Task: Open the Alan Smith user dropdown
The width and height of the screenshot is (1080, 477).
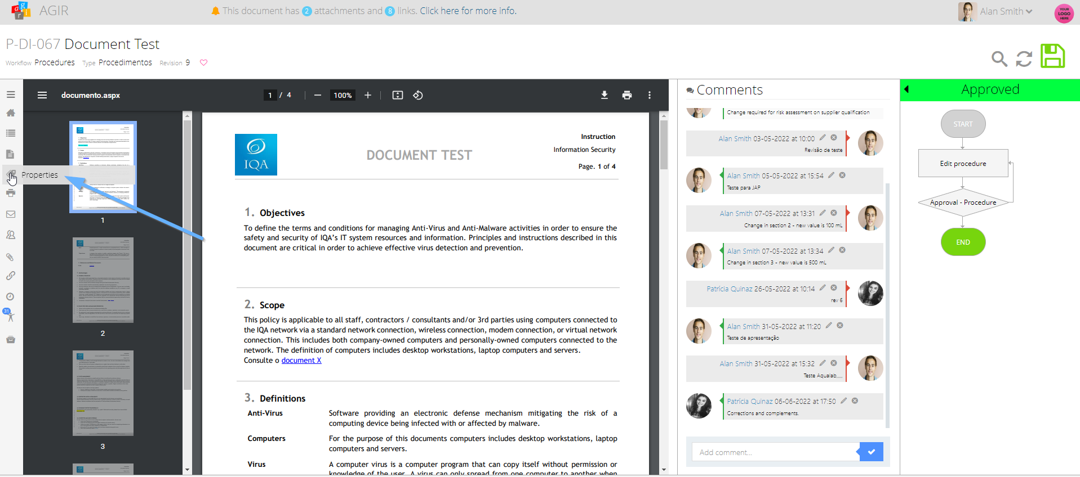Action: click(x=1007, y=11)
